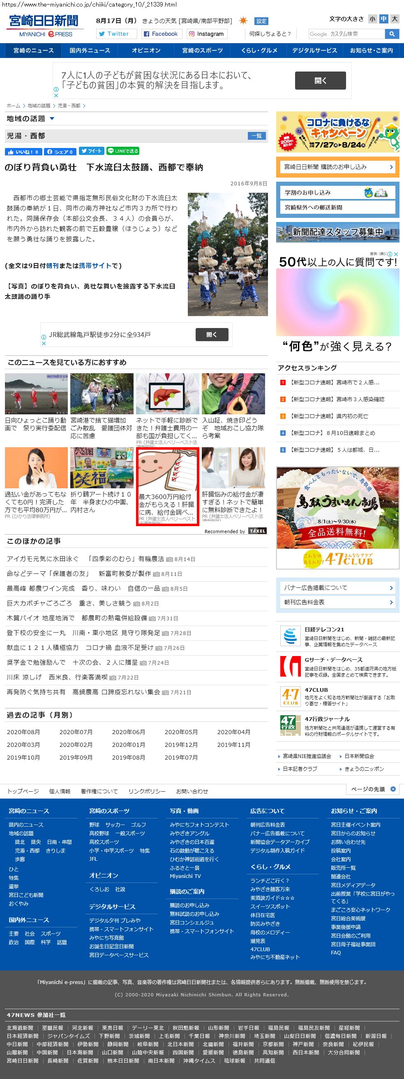The height and width of the screenshot is (1079, 404).
Task: Open the Instagram link in header
Action: click(x=205, y=34)
